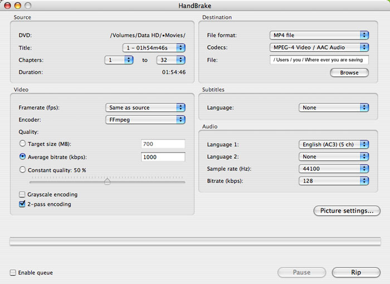Open Audio Language 2 dropdown showing None
Viewport: 390px width, 284px height.
334,156
